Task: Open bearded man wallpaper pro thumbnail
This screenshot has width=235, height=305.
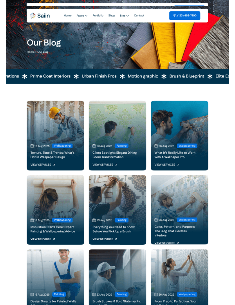Action: pyautogui.click(x=179, y=124)
